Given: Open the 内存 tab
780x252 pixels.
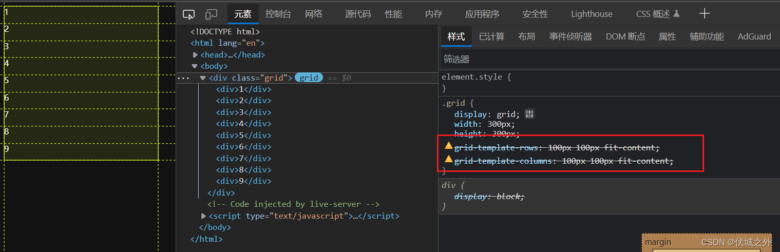Looking at the screenshot, I should (x=434, y=14).
